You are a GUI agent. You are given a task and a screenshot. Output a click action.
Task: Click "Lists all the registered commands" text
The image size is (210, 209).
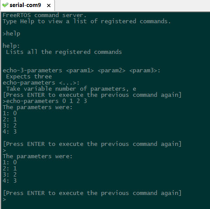tap(64, 52)
